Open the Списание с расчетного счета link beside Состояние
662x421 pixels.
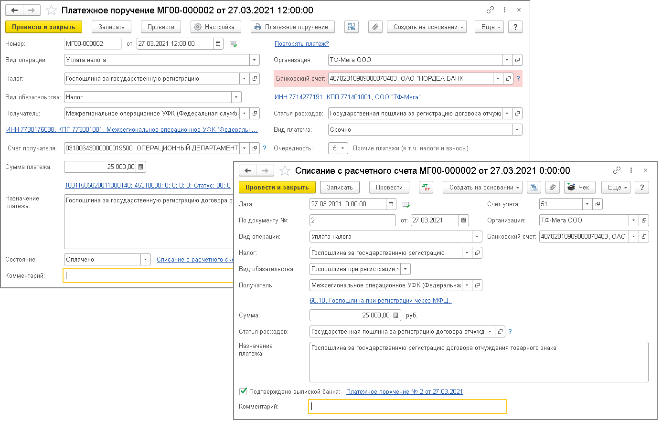[195, 260]
